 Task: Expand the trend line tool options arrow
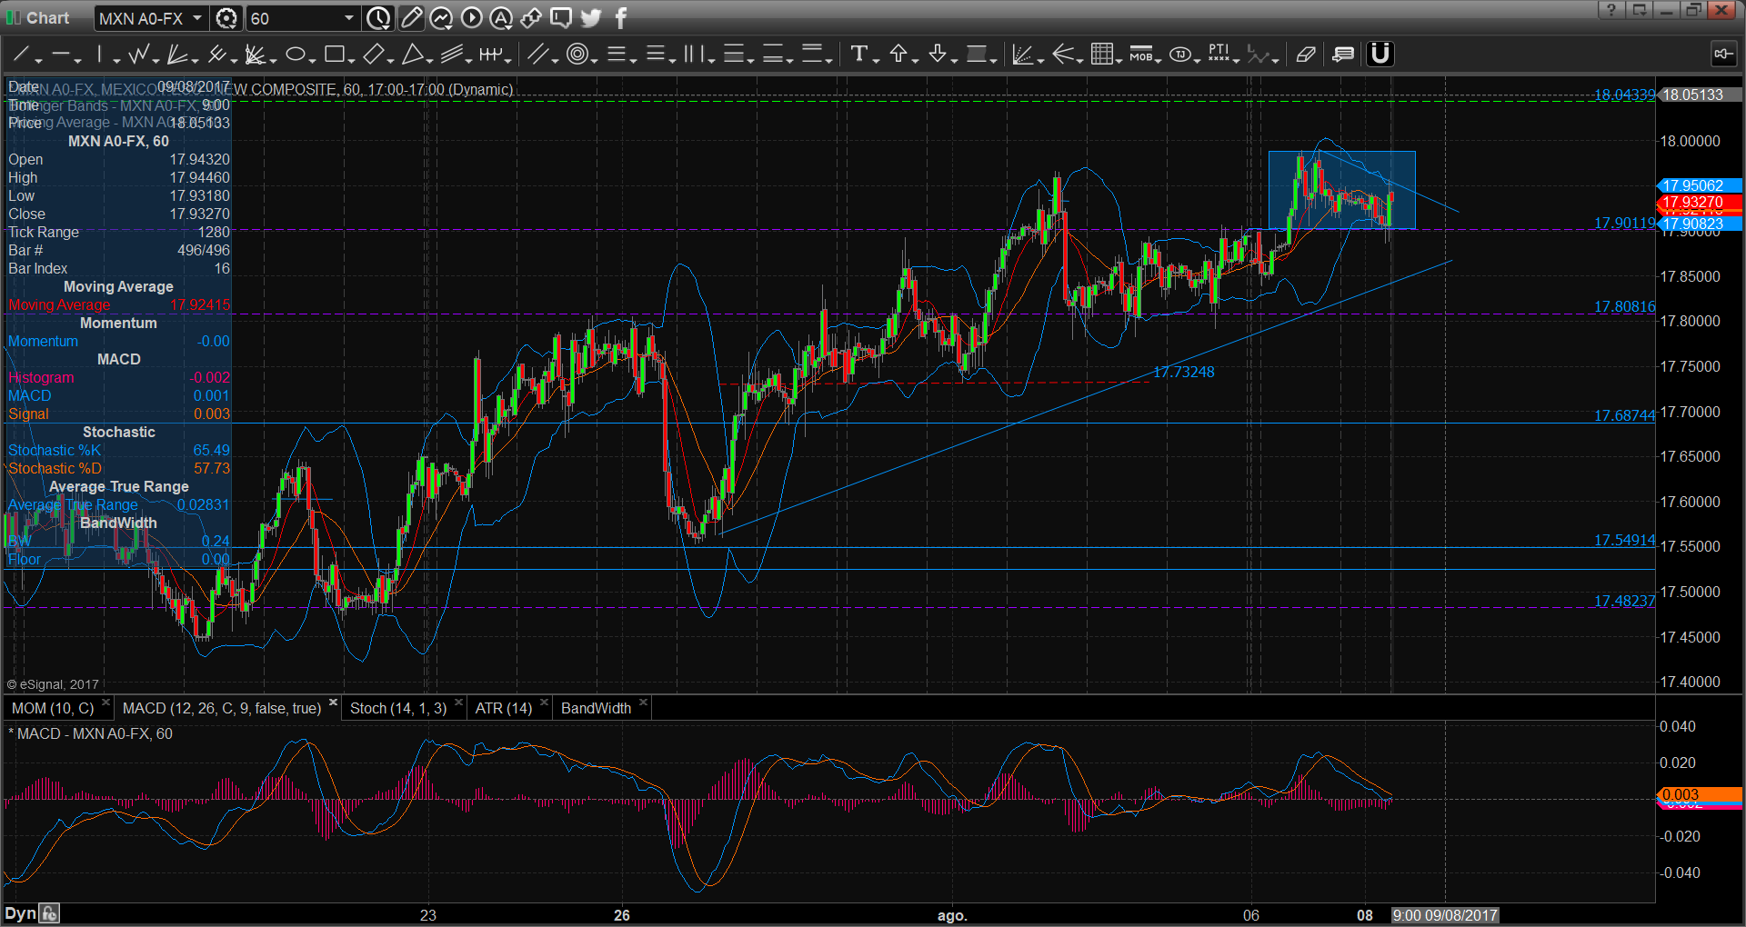pyautogui.click(x=38, y=60)
